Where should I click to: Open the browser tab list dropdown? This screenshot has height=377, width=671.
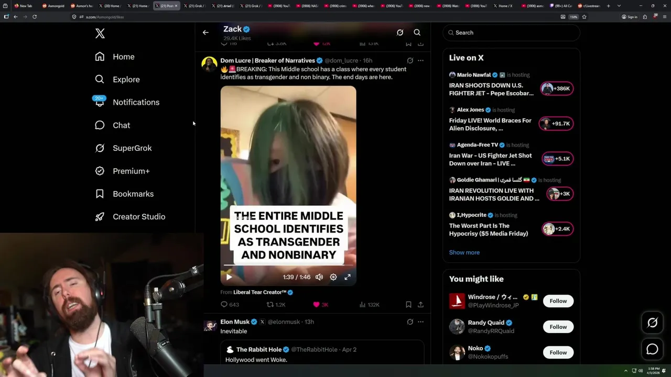tap(619, 6)
